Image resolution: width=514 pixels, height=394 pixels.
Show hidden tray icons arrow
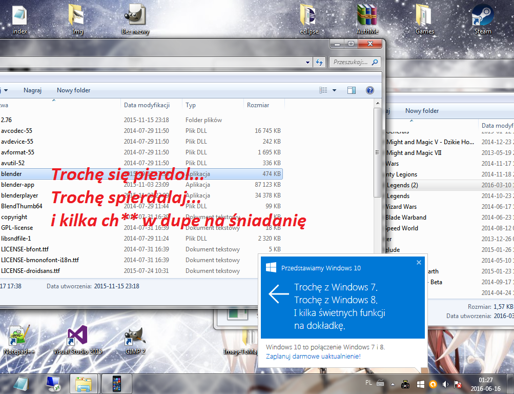pyautogui.click(x=393, y=384)
